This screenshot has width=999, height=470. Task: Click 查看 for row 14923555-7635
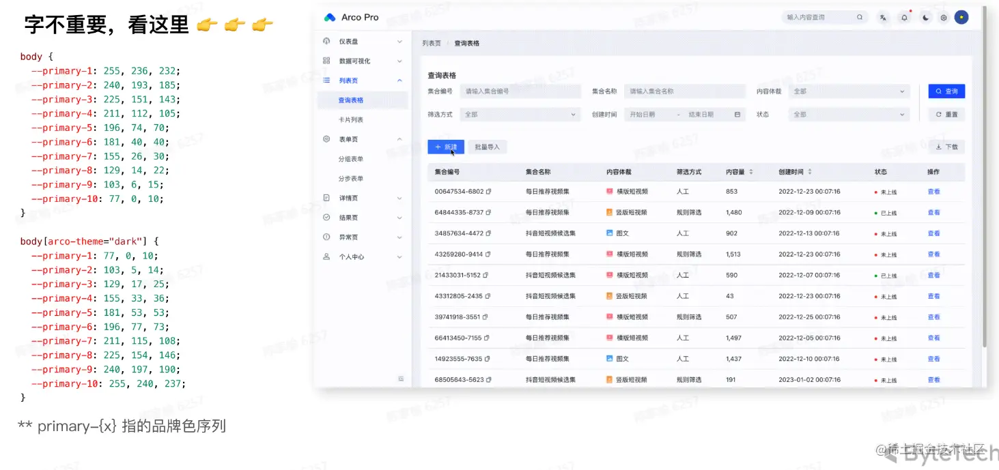click(933, 359)
